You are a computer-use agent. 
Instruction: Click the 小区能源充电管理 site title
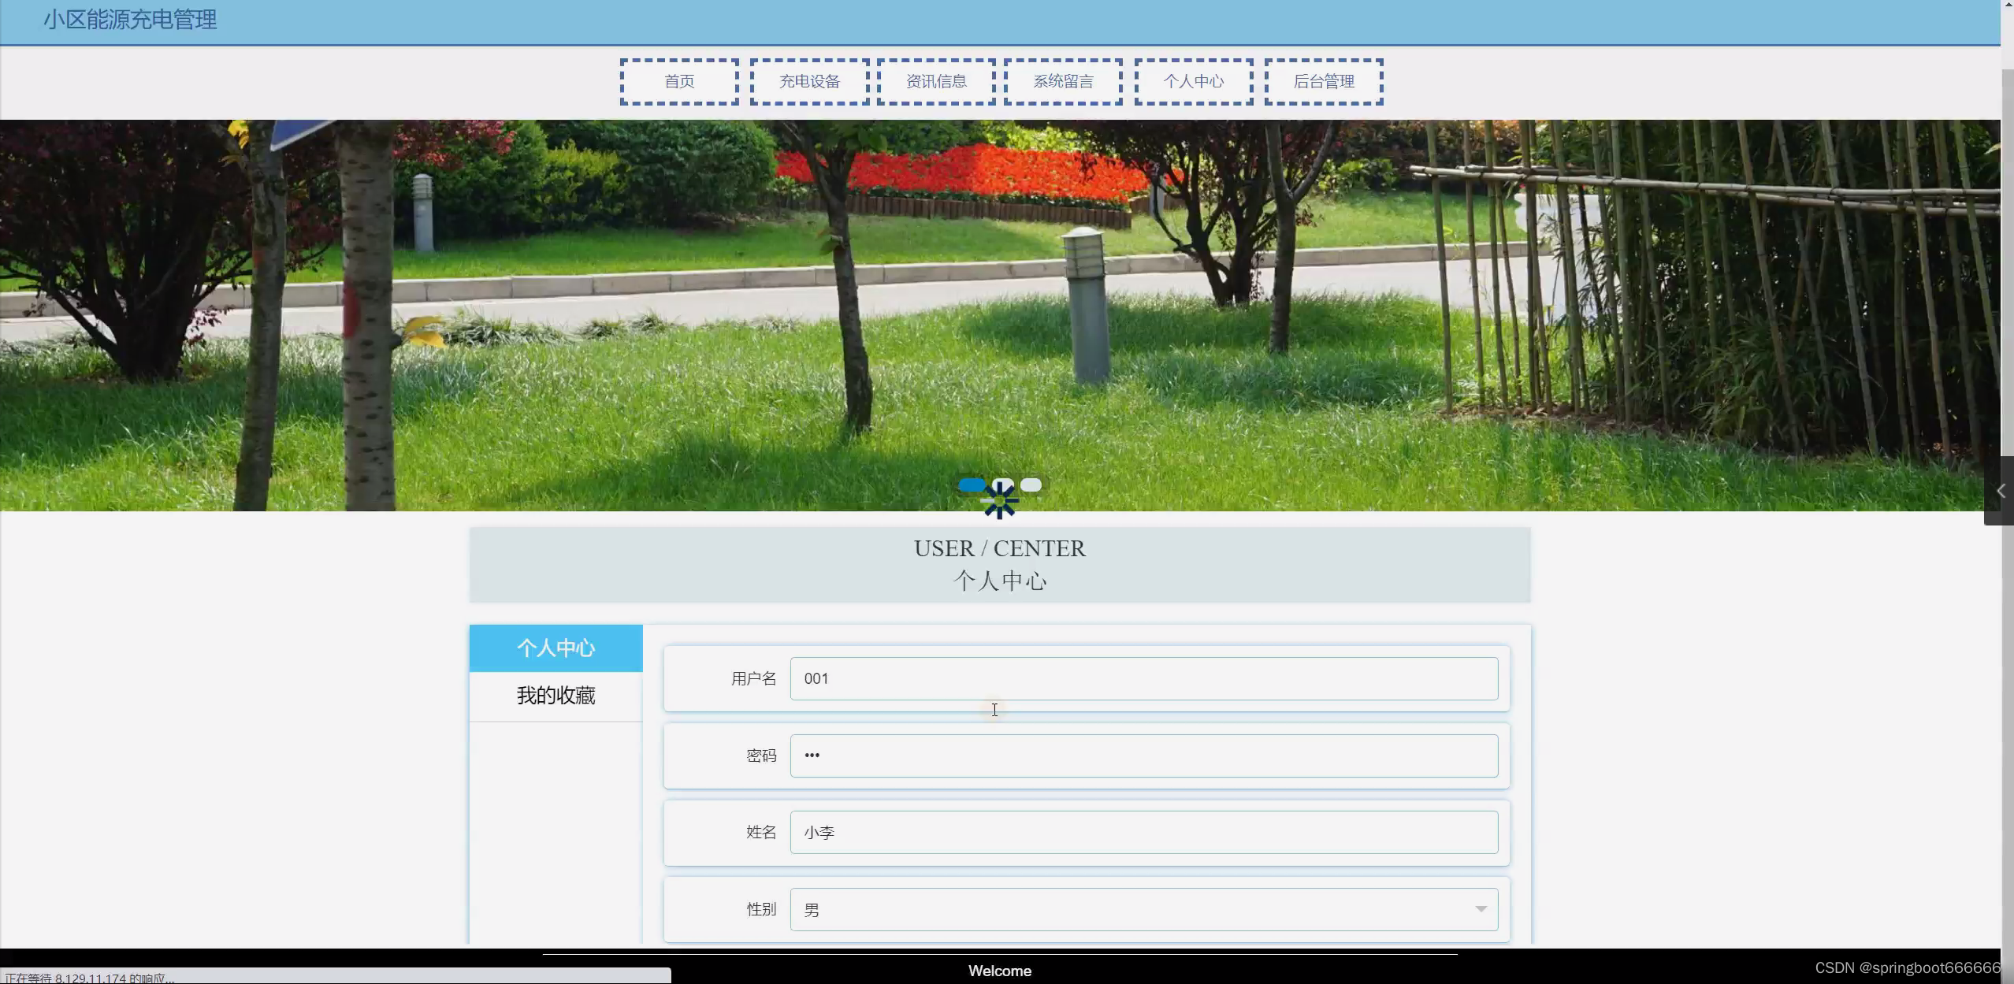click(x=130, y=20)
